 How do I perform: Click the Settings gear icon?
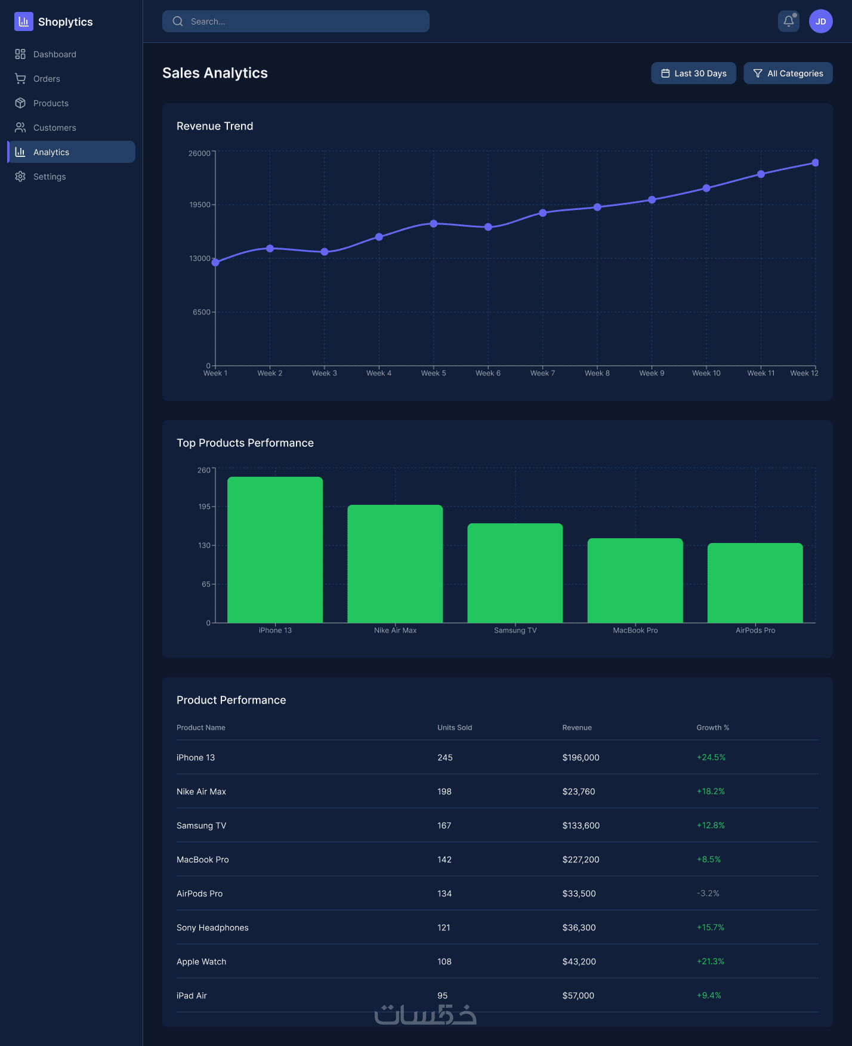tap(20, 177)
